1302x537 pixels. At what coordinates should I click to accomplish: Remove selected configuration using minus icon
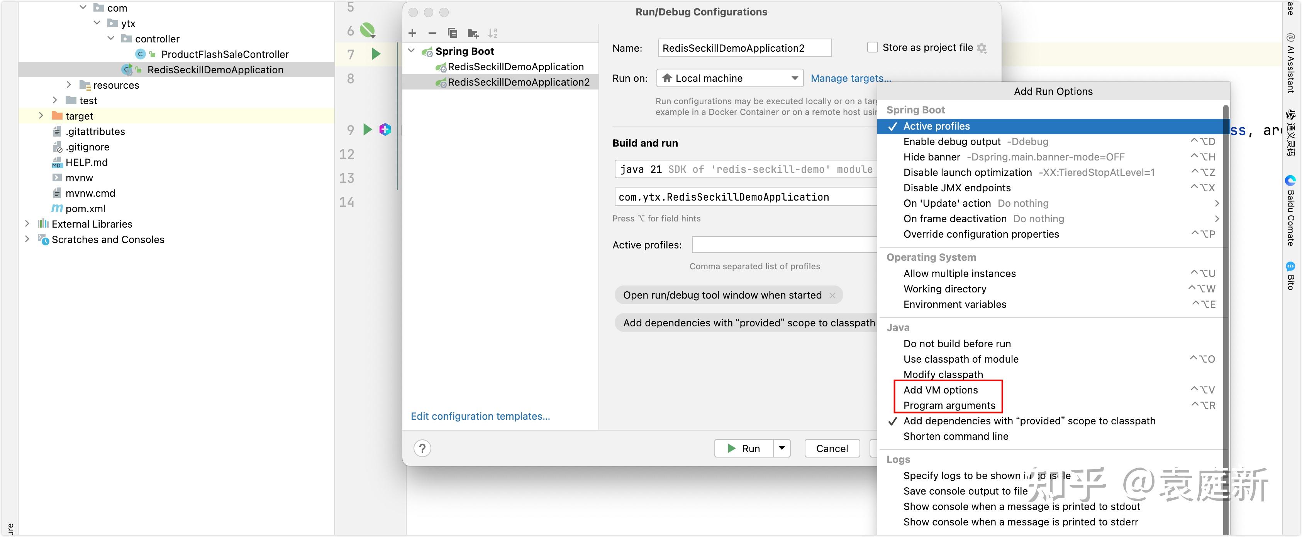[x=432, y=33]
